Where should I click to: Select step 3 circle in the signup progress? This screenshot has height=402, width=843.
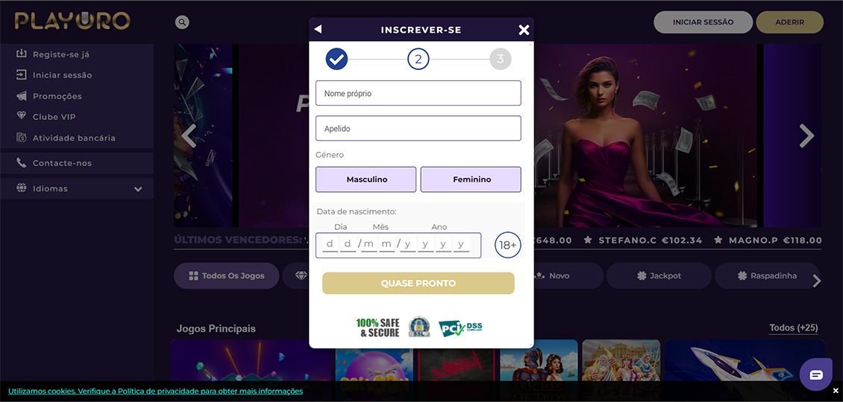pos(500,59)
